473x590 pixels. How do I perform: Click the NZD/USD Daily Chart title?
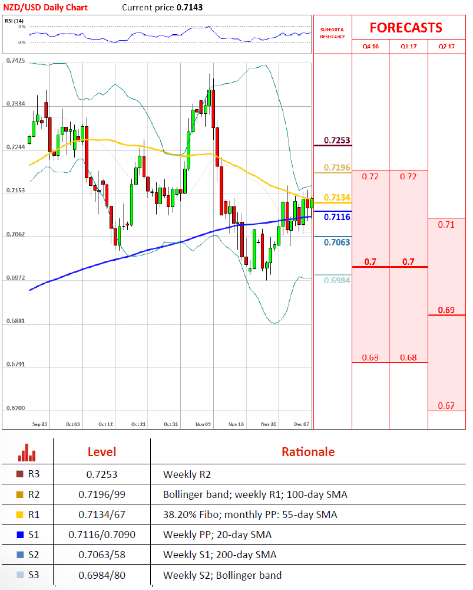click(x=45, y=7)
